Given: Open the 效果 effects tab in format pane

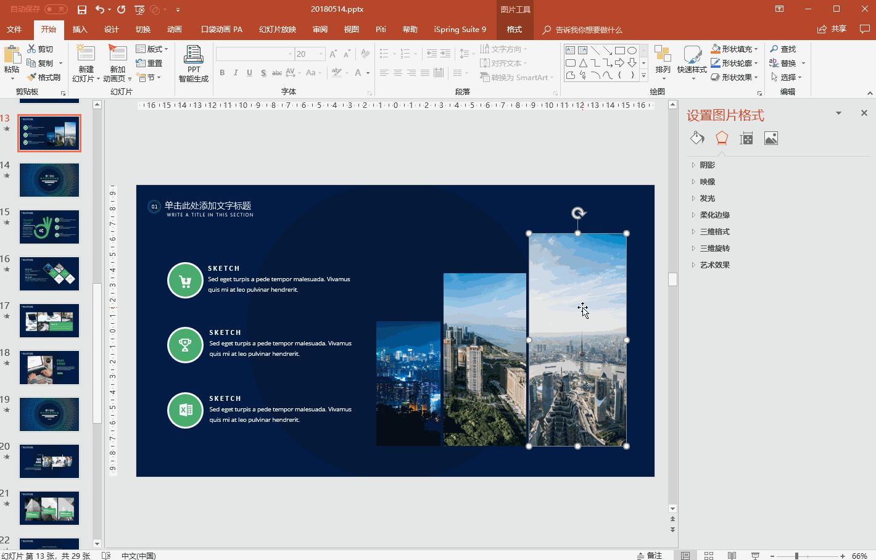Looking at the screenshot, I should 721,138.
